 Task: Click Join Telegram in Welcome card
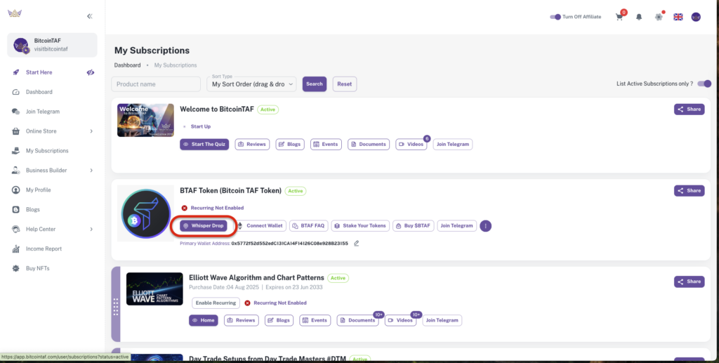[453, 145]
